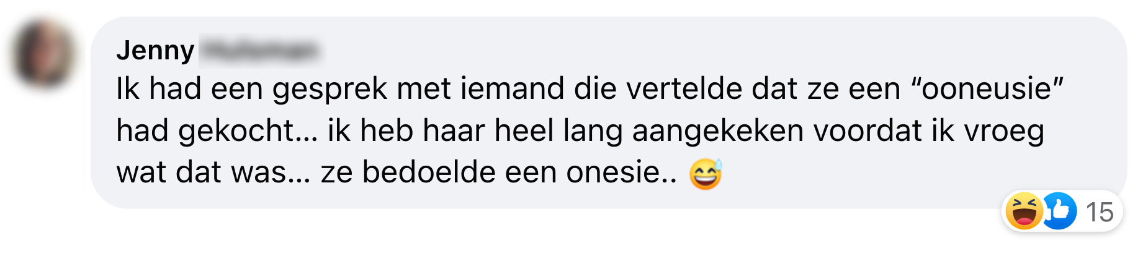Open the laughing Haha reaction icon
The width and height of the screenshot is (1148, 256).
(x=1023, y=211)
